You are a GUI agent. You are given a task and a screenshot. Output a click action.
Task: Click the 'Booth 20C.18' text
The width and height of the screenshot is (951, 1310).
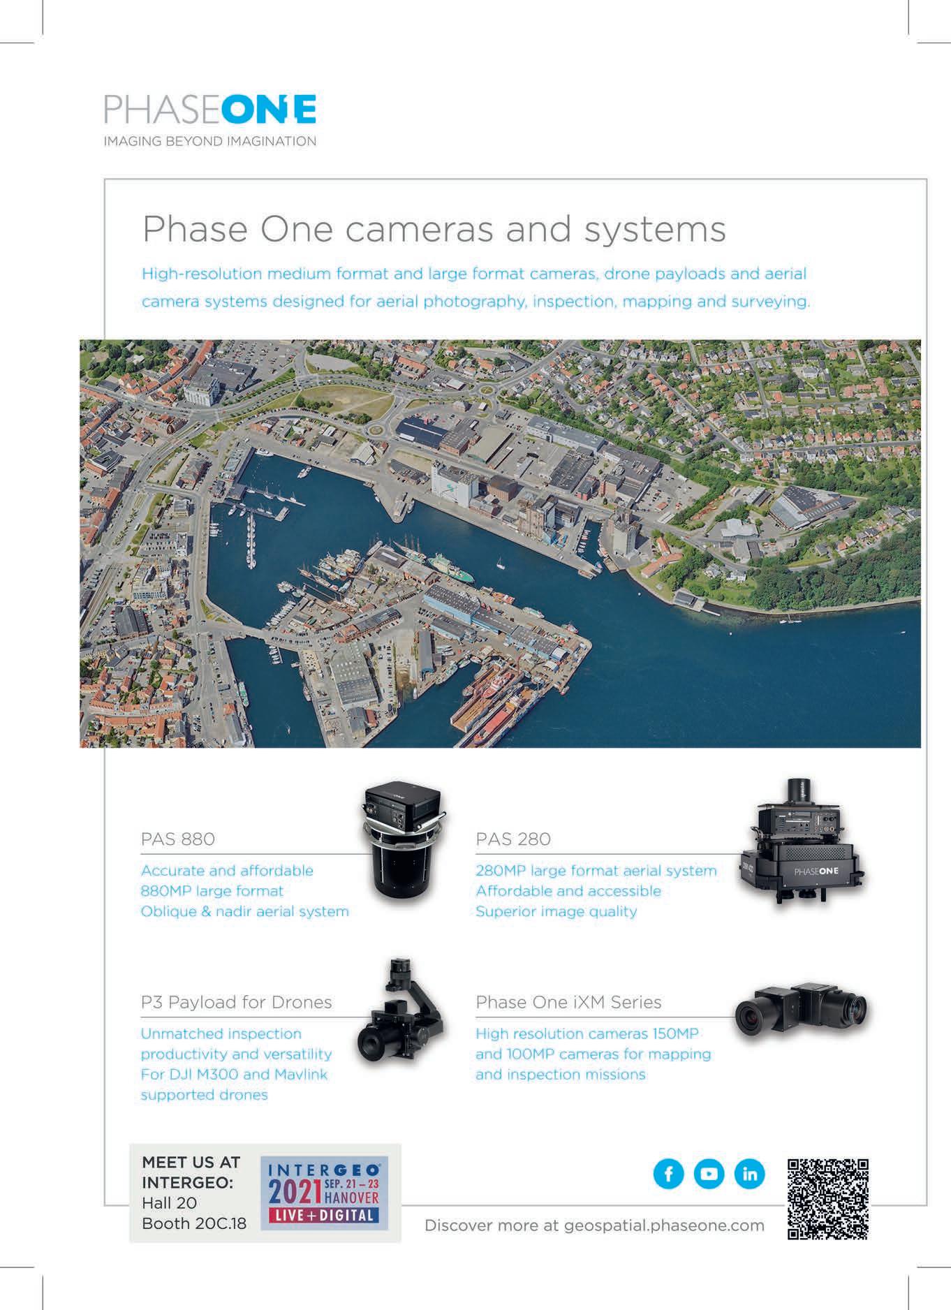point(194,1223)
